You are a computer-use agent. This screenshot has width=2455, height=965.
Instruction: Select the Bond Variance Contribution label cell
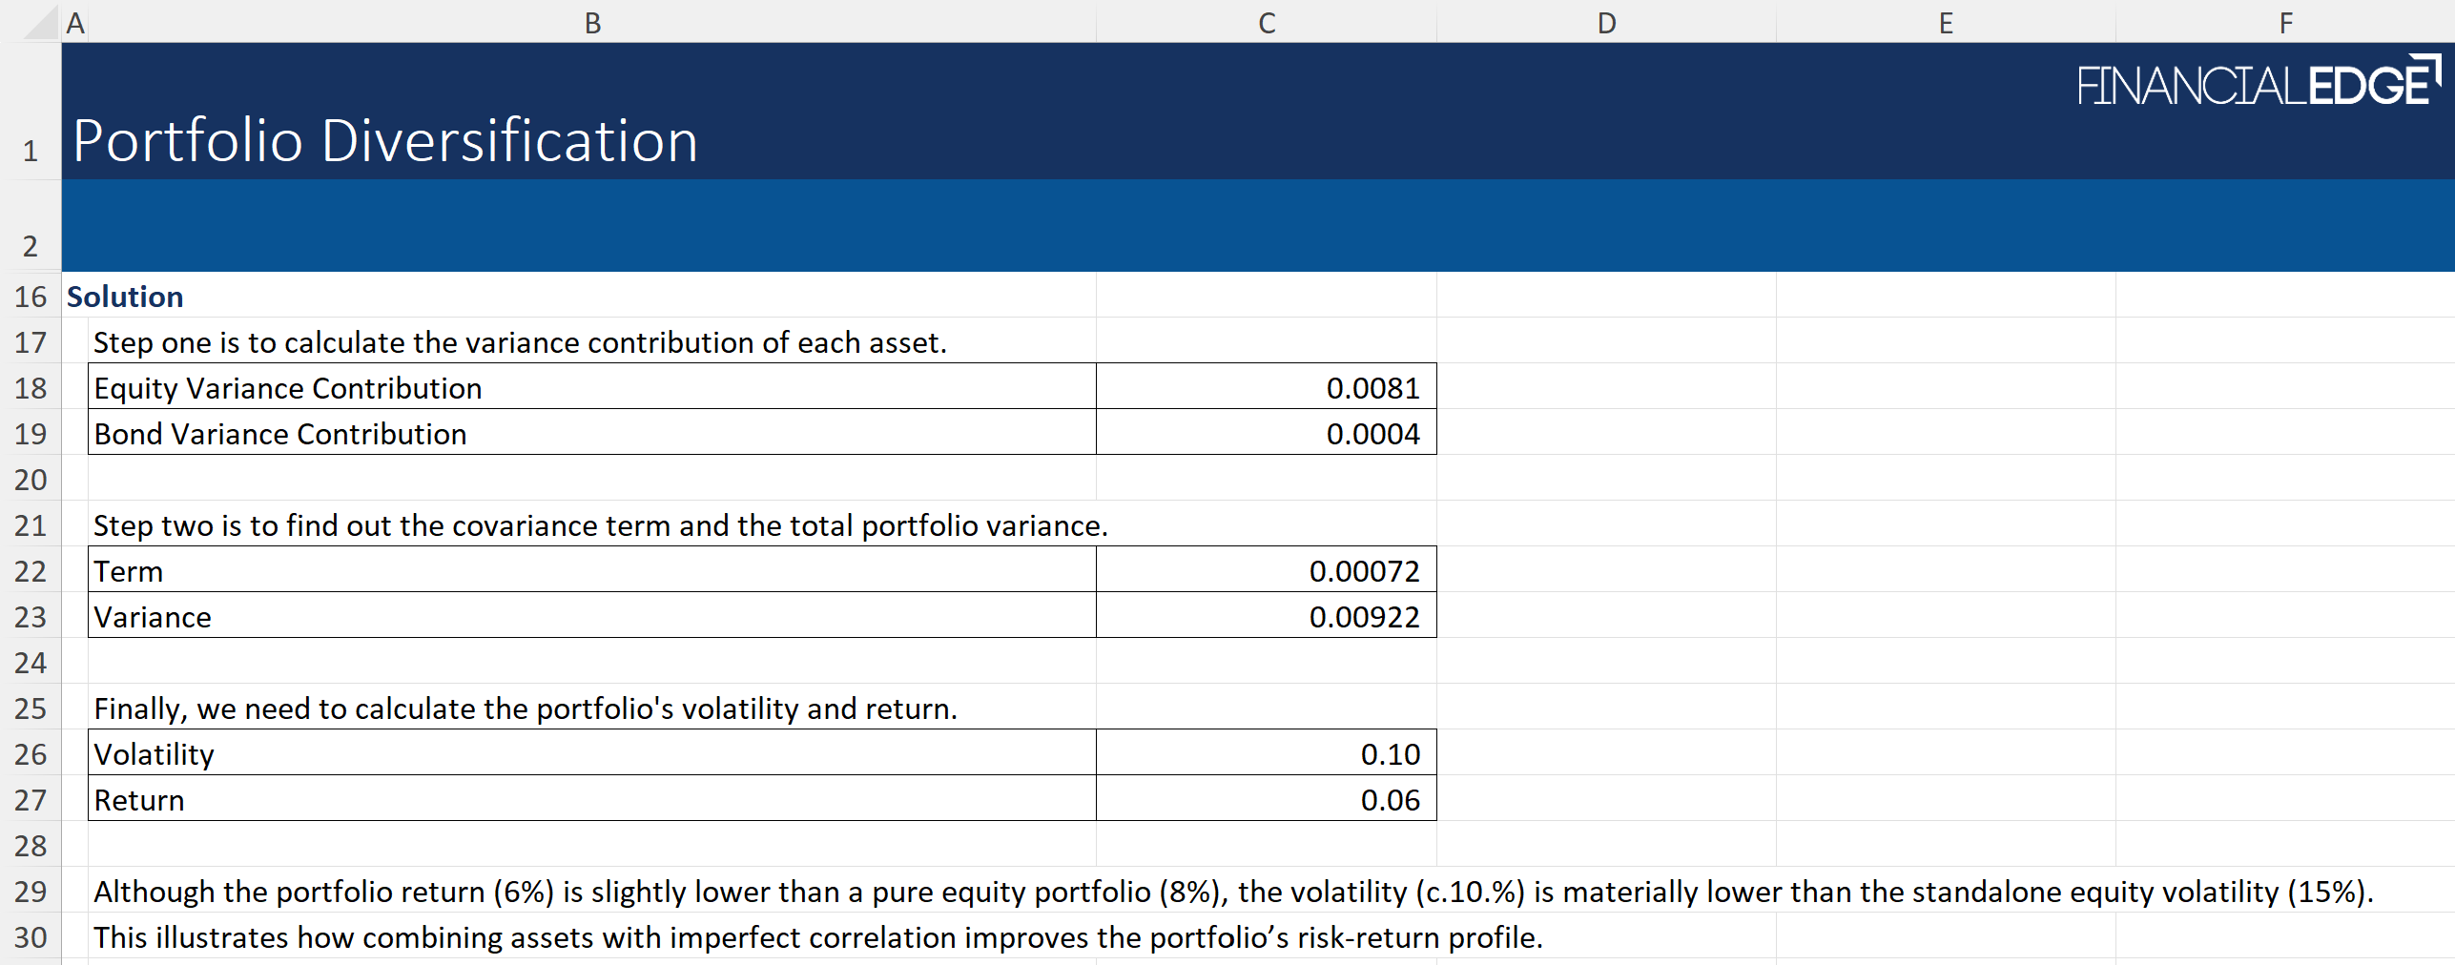point(591,434)
